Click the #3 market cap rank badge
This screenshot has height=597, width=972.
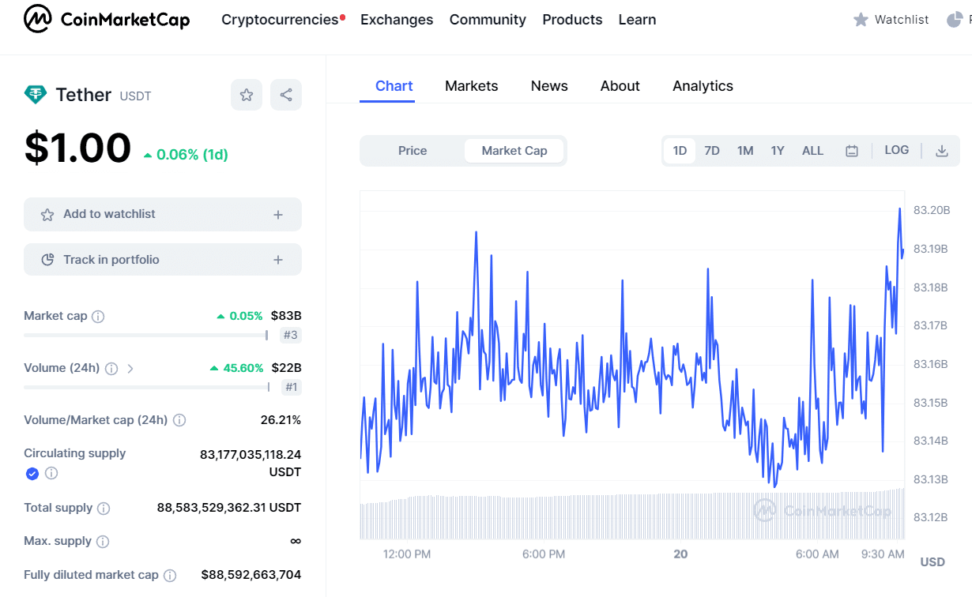point(291,336)
